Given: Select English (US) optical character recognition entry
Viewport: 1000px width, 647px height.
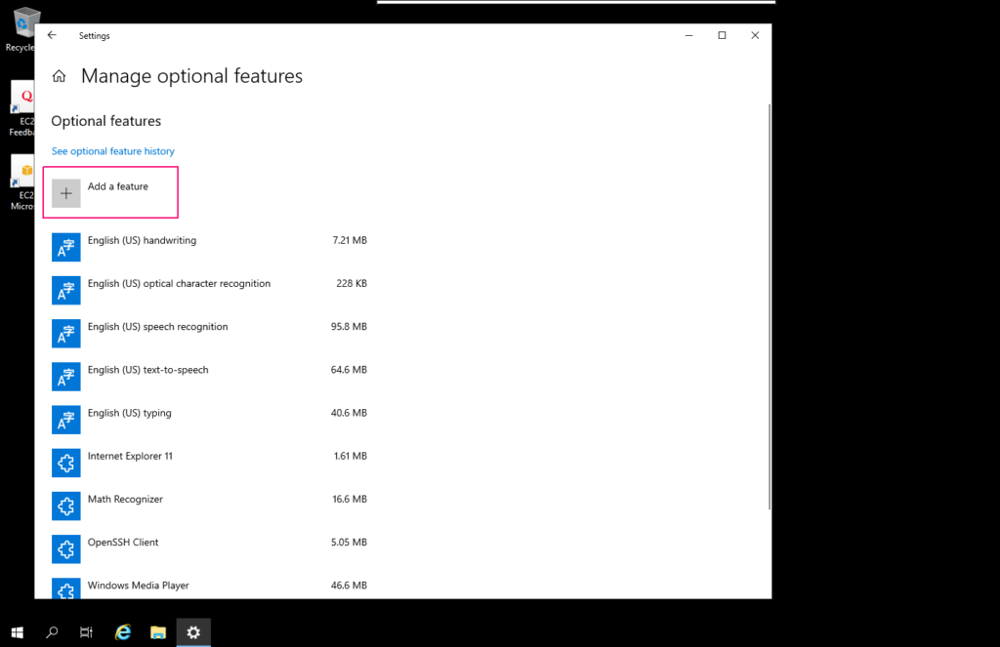Looking at the screenshot, I should tap(179, 284).
